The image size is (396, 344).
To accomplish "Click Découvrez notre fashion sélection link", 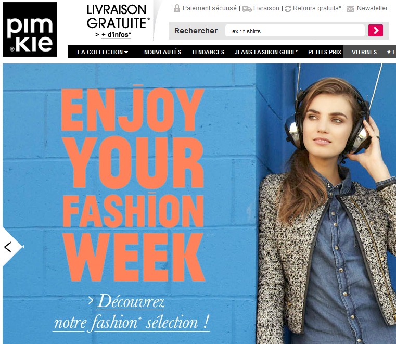I will (131, 313).
